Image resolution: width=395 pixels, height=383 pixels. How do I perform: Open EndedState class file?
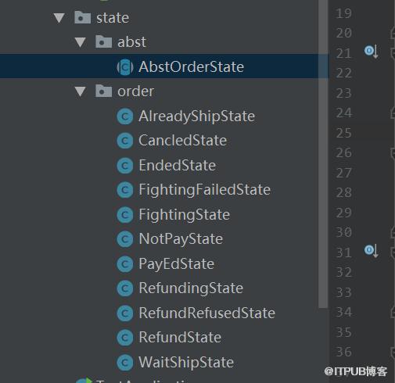pyautogui.click(x=178, y=166)
